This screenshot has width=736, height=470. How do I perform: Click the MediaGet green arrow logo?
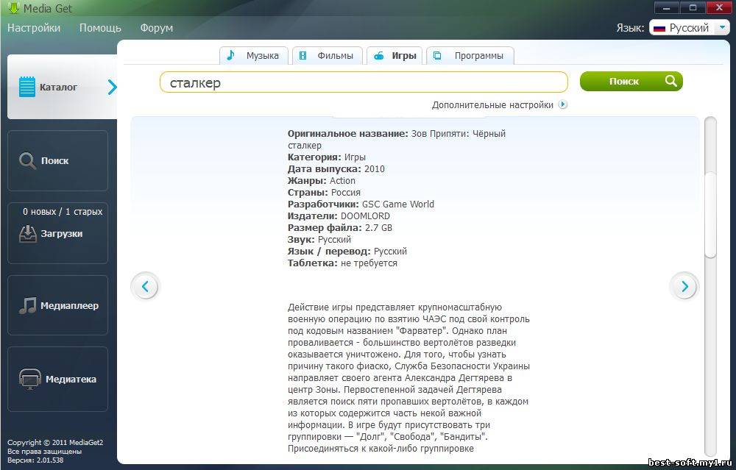coord(13,9)
